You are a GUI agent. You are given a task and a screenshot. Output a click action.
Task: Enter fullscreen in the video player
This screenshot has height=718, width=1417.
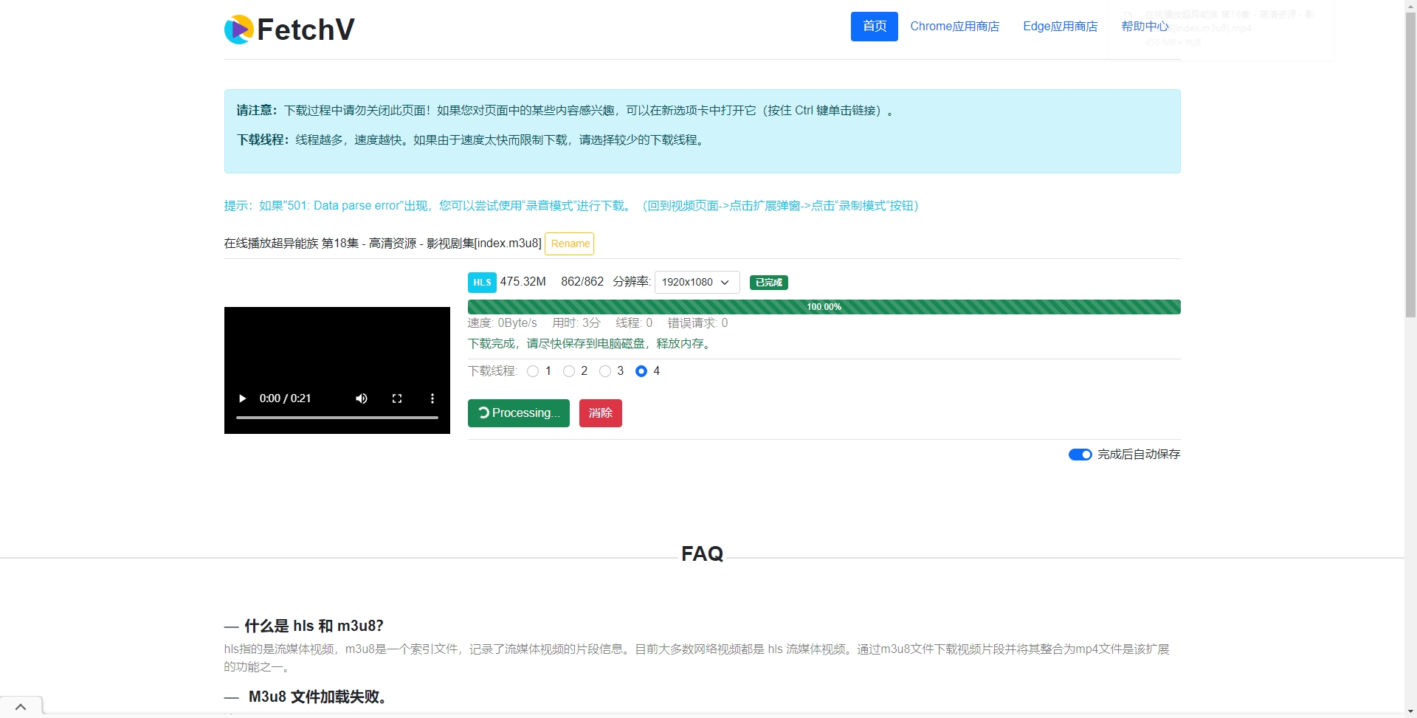[x=397, y=398]
